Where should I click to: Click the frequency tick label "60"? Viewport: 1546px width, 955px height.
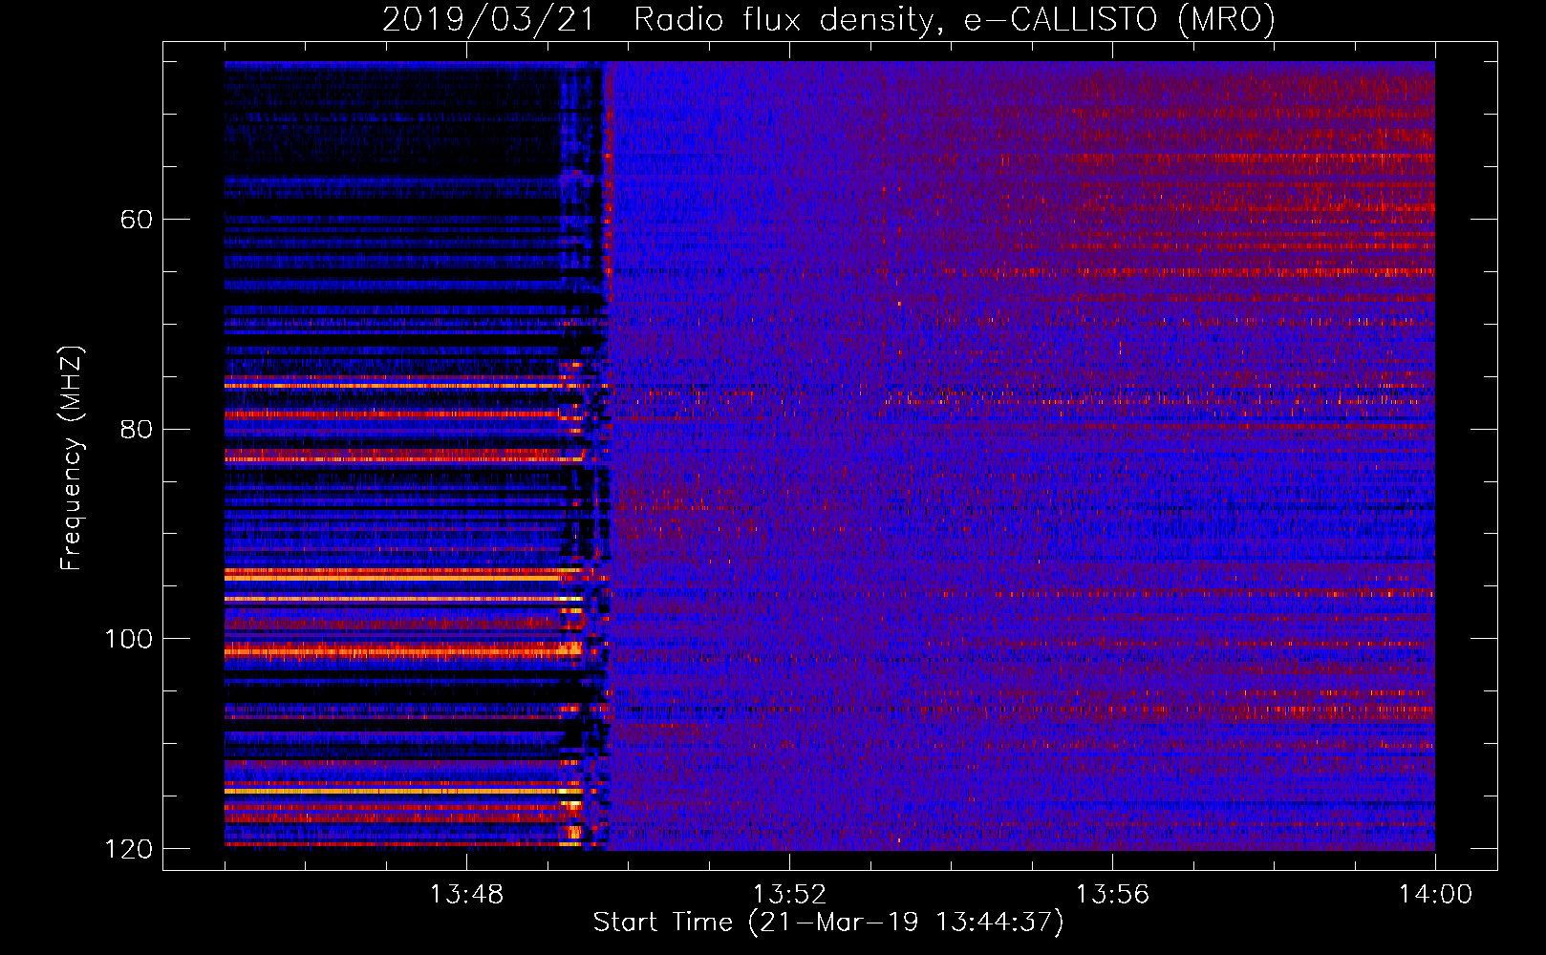(x=137, y=220)
